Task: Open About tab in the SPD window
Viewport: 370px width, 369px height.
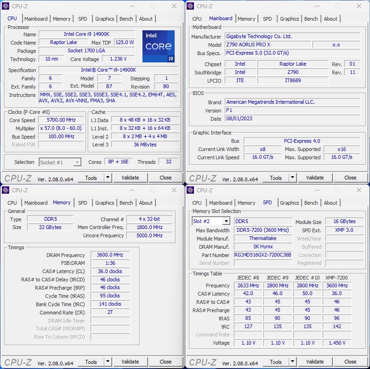Action: click(330, 203)
